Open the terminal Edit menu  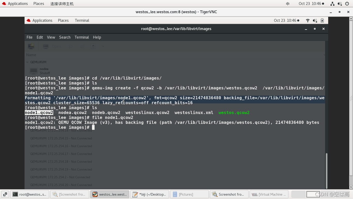pyautogui.click(x=40, y=37)
